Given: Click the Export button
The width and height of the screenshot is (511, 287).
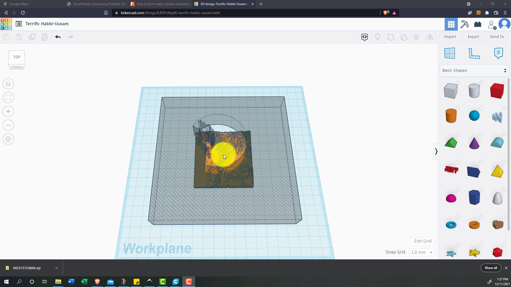Looking at the screenshot, I should pos(473,37).
